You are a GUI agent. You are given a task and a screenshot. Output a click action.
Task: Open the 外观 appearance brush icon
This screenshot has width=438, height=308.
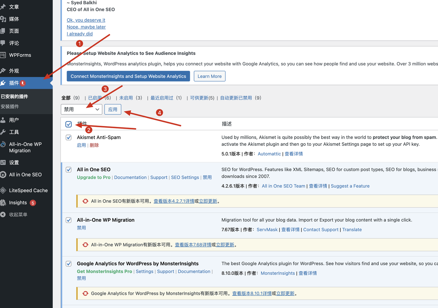tap(3, 71)
